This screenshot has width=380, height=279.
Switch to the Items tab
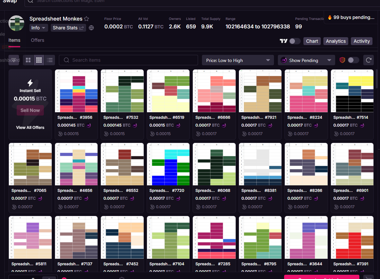14,40
